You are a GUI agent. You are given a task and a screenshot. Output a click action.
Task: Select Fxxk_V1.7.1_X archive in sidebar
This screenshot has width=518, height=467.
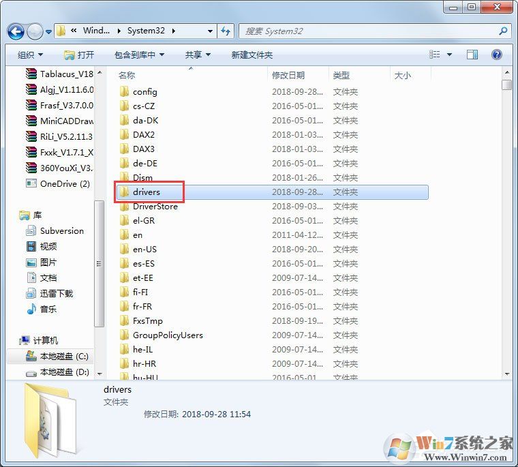(x=60, y=152)
